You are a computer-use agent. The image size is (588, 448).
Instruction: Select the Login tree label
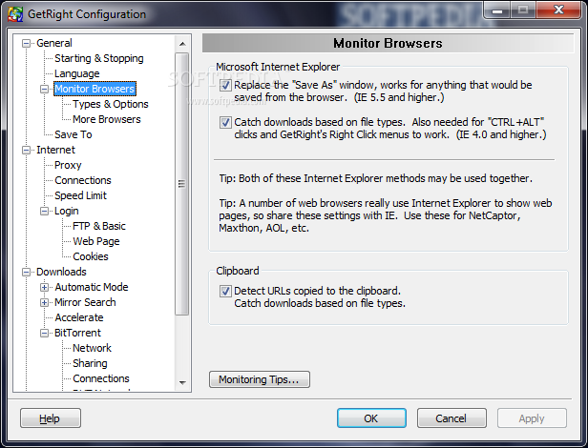tap(67, 211)
